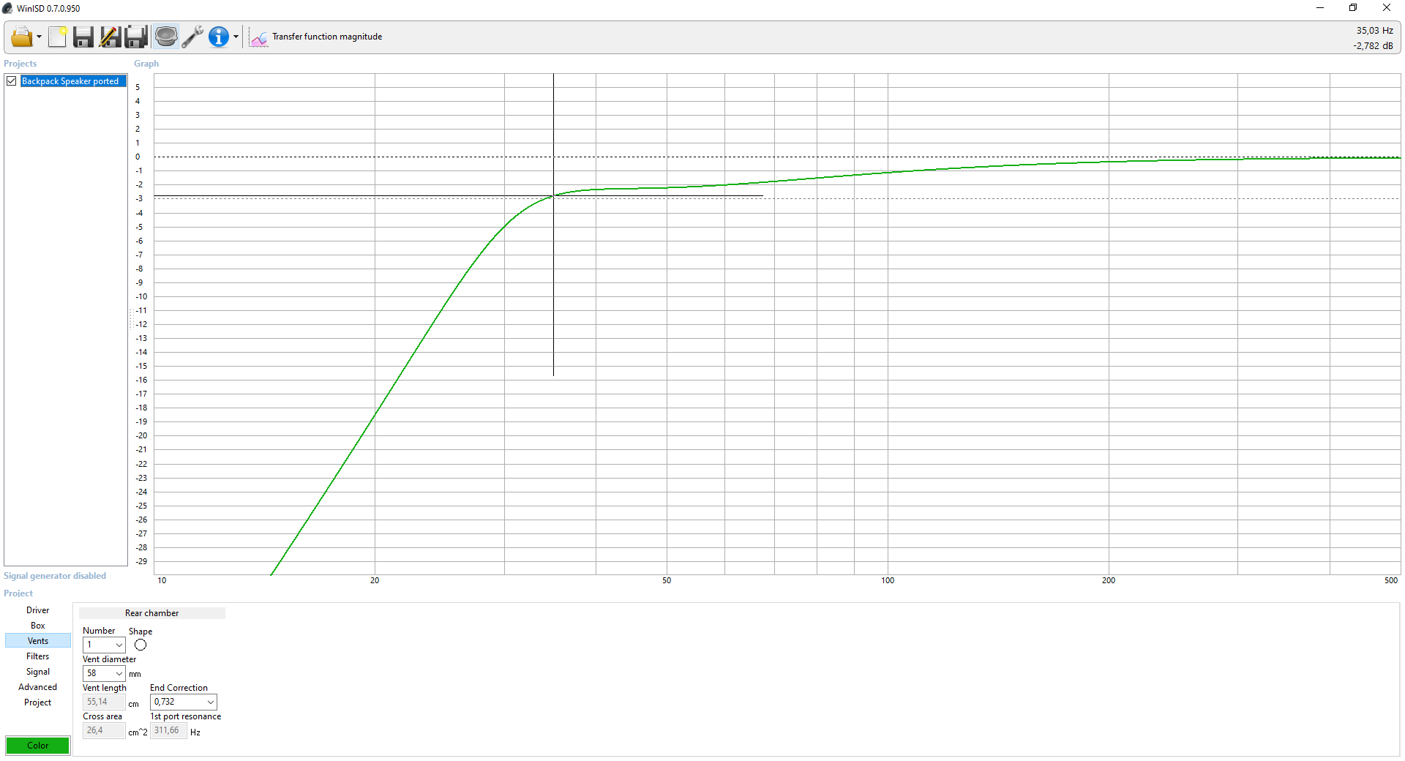Minimize the WinISD window
Viewport: 1405px width, 761px height.
pyautogui.click(x=1320, y=8)
